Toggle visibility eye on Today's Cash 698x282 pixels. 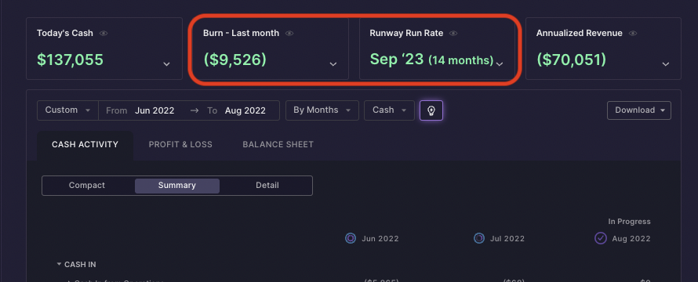[104, 34]
